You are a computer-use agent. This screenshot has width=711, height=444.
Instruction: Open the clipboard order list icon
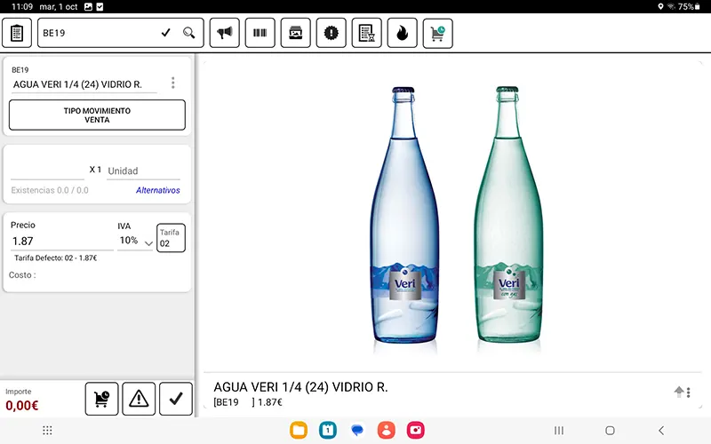17,33
